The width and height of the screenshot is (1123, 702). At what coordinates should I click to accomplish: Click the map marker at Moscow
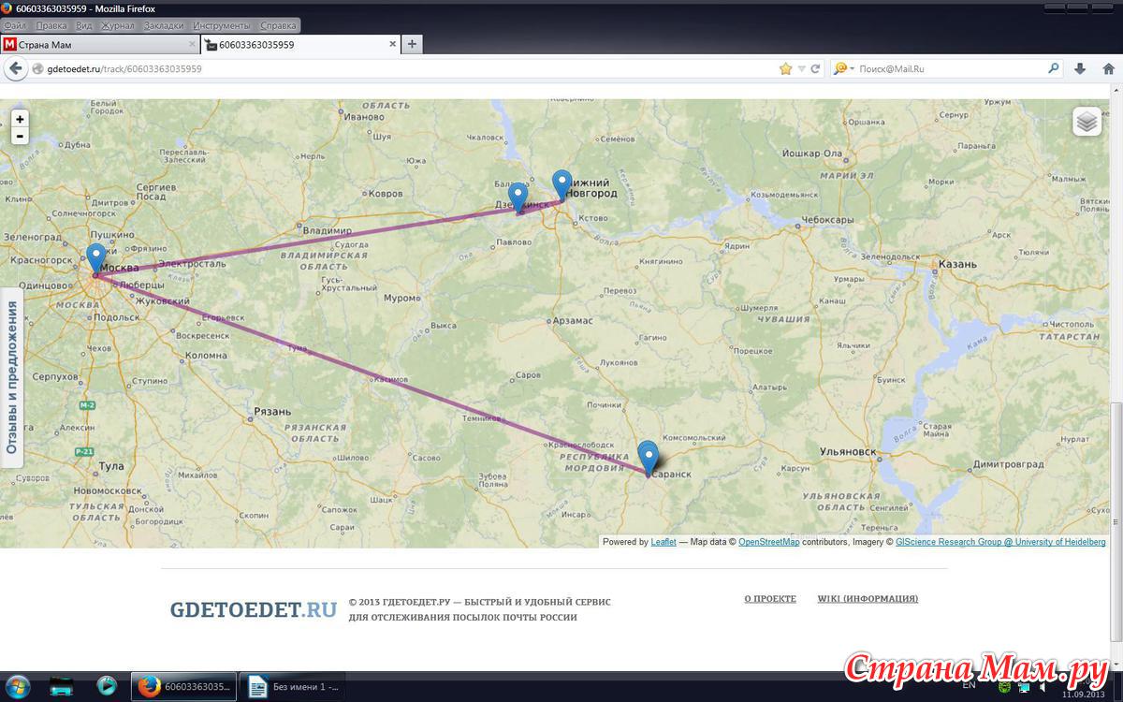click(95, 258)
